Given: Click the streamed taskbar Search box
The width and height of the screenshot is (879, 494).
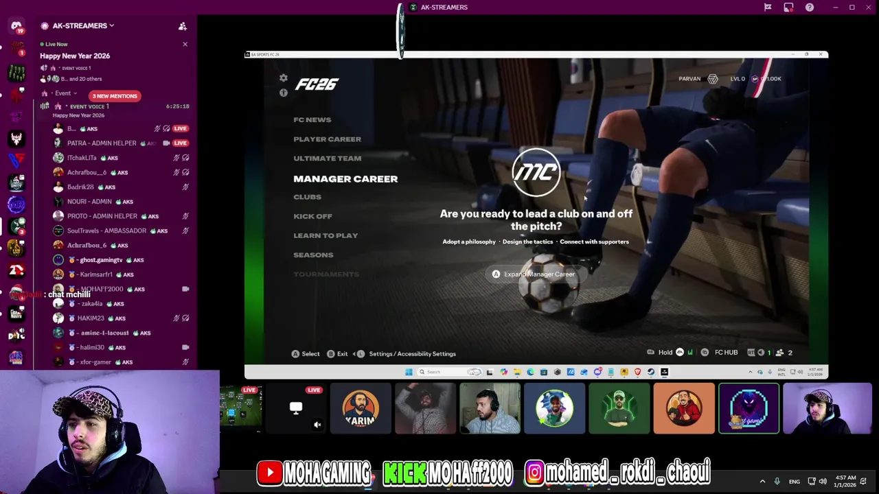Looking at the screenshot, I should point(450,372).
